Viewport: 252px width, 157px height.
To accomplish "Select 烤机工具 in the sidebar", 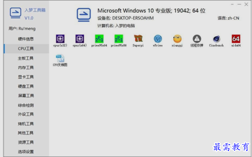I will [x=26, y=124].
